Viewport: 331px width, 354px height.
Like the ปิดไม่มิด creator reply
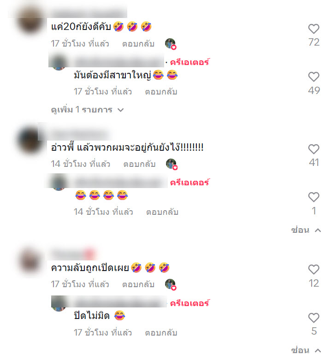[x=313, y=318]
